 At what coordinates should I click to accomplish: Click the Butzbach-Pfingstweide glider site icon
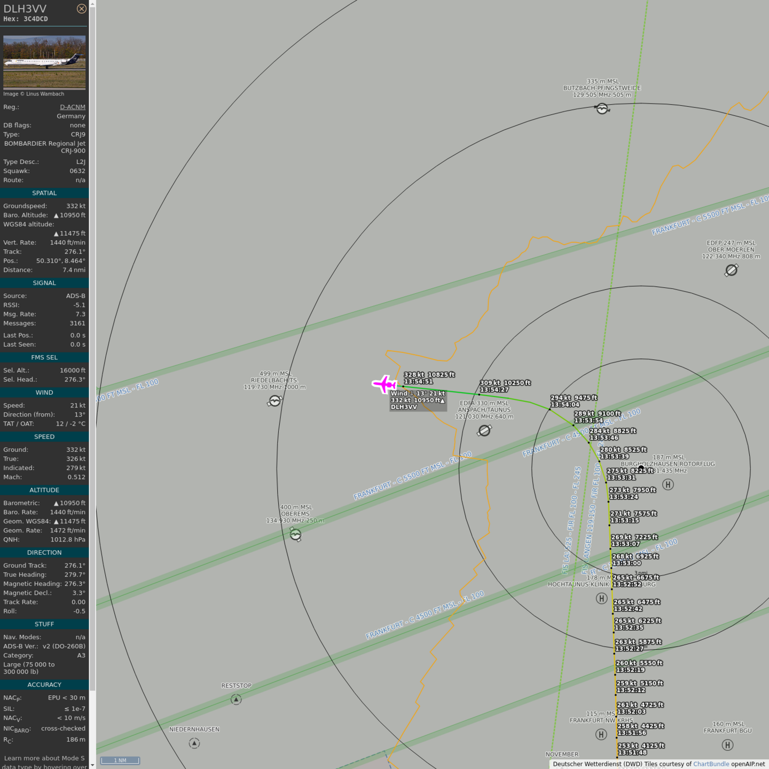[602, 109]
